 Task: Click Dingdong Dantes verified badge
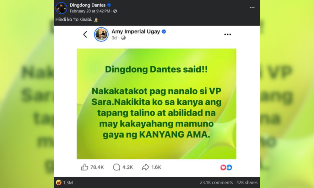pos(109,5)
